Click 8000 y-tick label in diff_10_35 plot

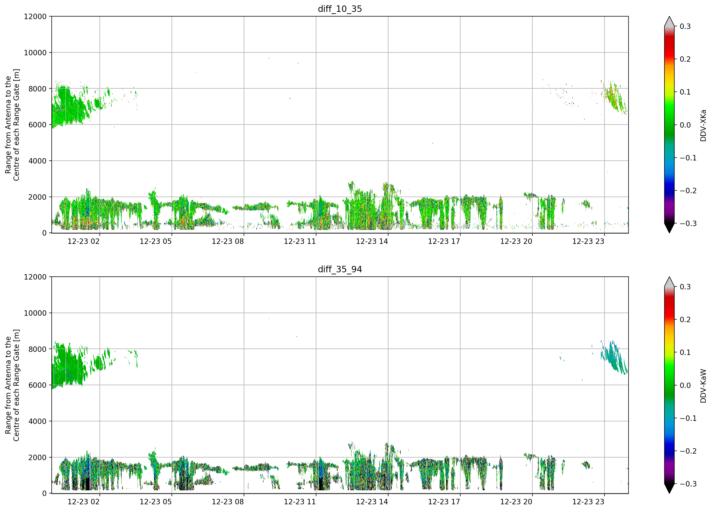(x=37, y=89)
